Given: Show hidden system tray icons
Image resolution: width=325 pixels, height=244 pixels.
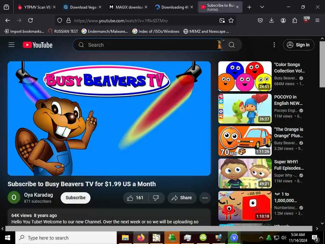Looking at the screenshot, I should 261,238.
